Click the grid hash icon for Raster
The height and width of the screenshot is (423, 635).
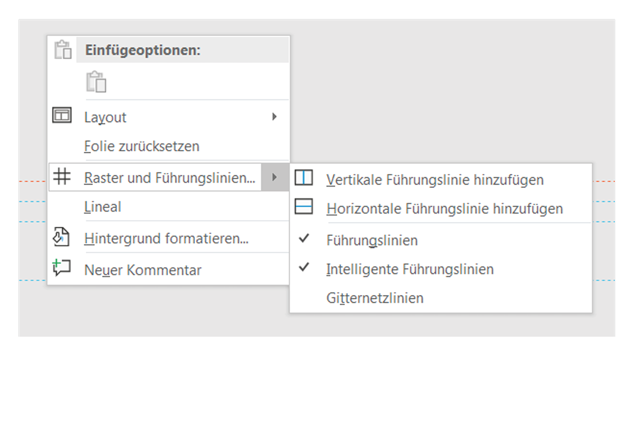62,177
